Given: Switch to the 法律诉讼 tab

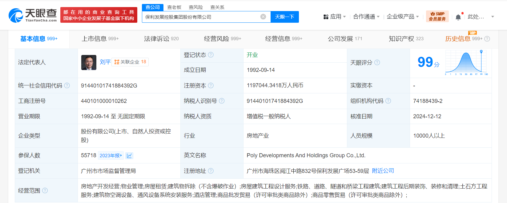Looking at the screenshot, I should coord(161,39).
